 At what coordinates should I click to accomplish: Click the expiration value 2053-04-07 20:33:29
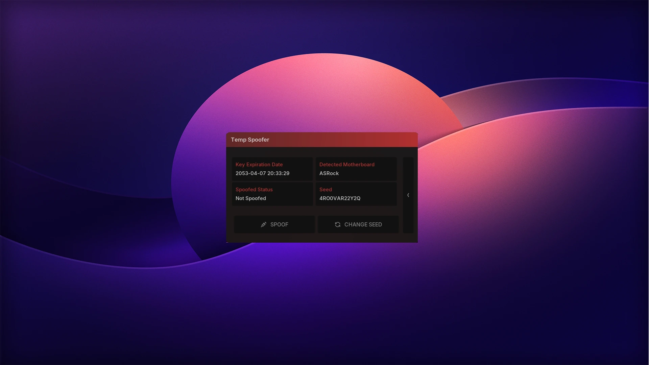pos(262,173)
